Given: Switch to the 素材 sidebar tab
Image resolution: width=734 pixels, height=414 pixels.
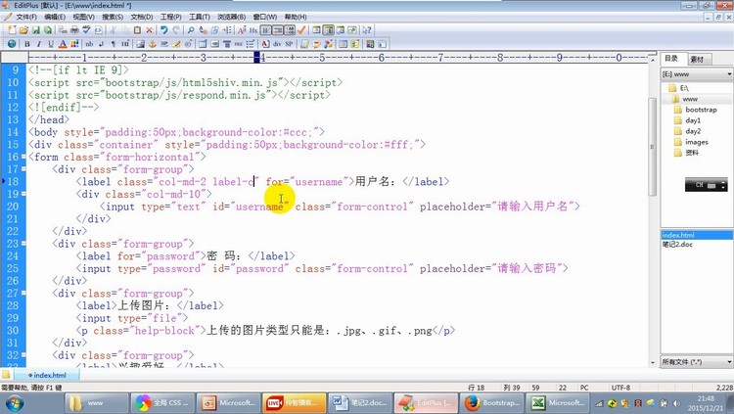Looking at the screenshot, I should point(697,59).
